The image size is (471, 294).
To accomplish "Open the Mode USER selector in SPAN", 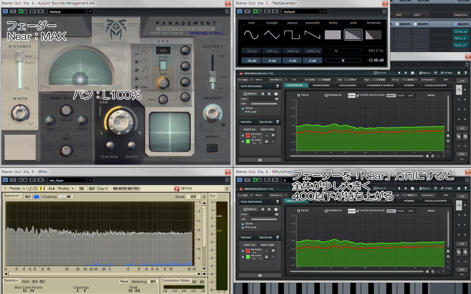I will (x=193, y=196).
